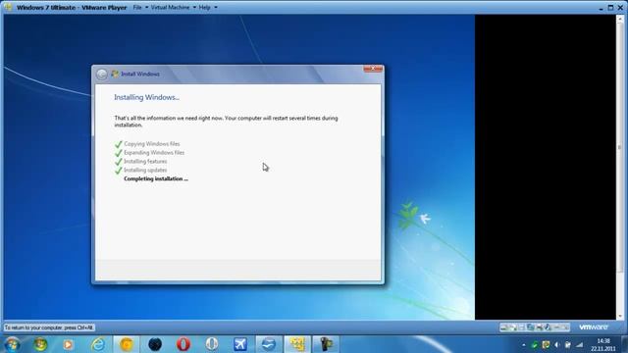Close the Install Windows dialog

(x=373, y=69)
